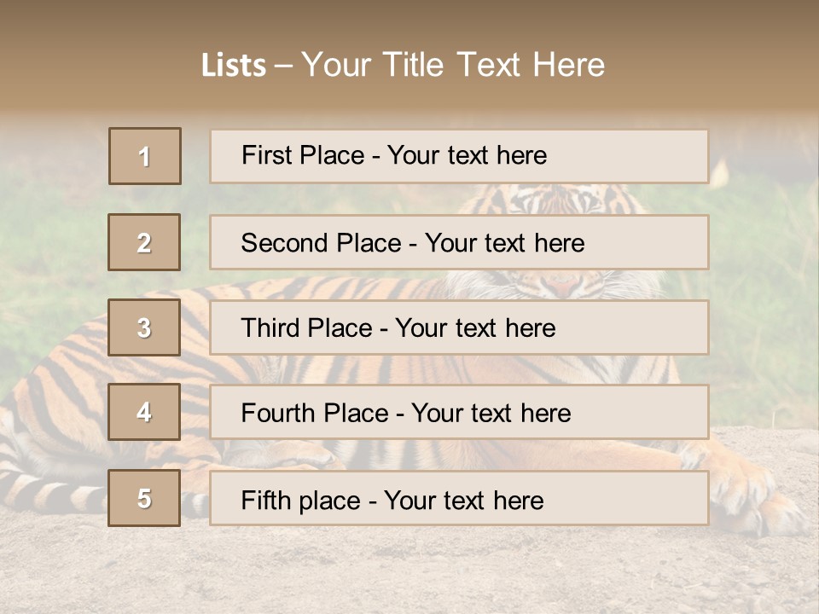The image size is (819, 614).
Task: Click into the 'Third Place' text box
Action: [459, 327]
